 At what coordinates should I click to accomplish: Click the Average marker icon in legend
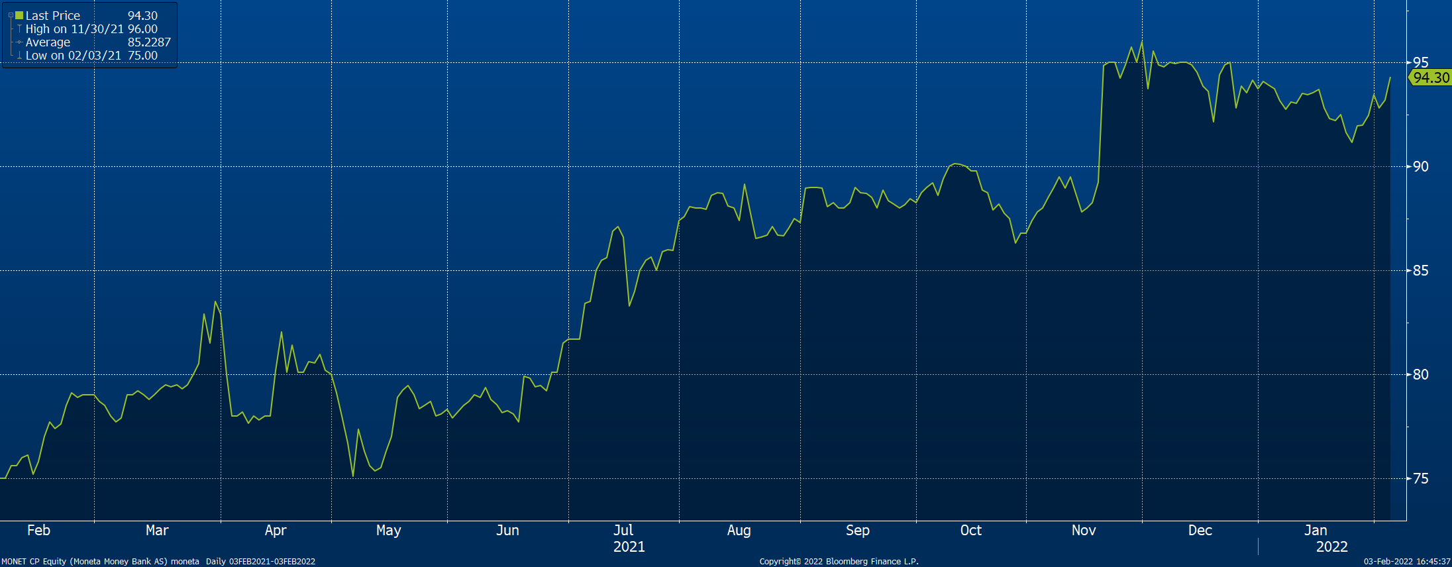click(x=19, y=42)
